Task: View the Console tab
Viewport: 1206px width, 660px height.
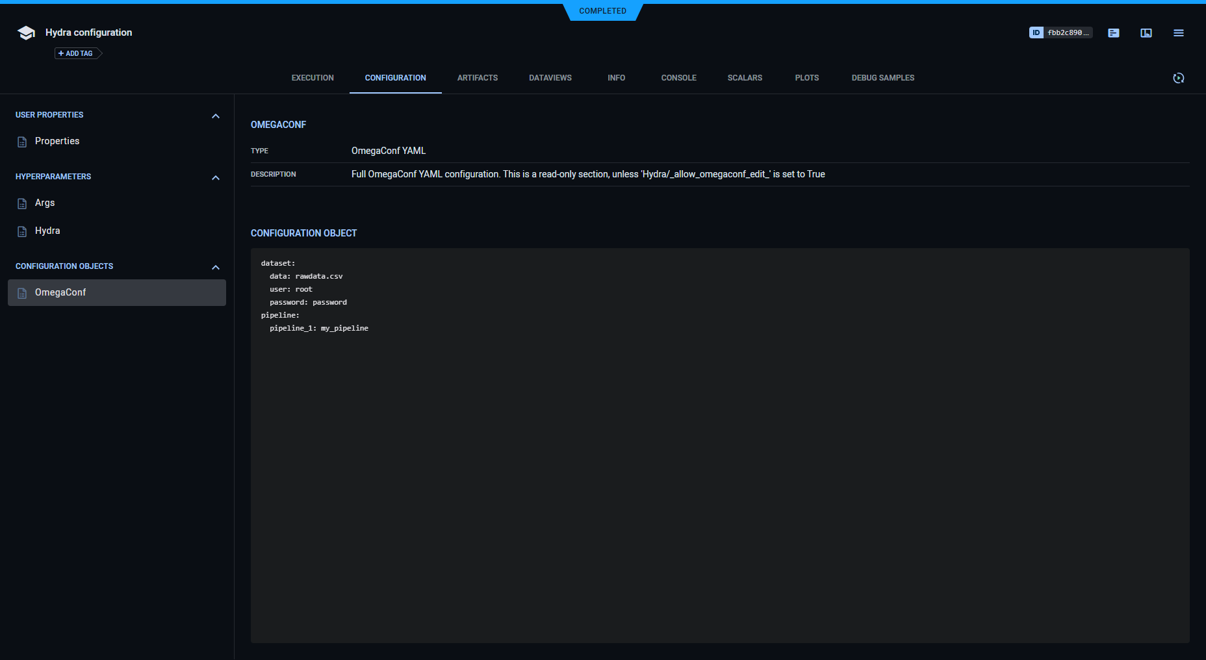Action: click(678, 78)
